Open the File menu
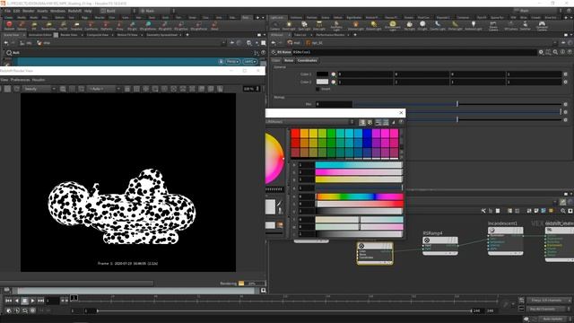574x323 pixels. coord(7,11)
